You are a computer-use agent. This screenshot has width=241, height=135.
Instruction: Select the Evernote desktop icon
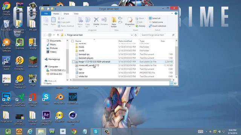(x=20, y=44)
